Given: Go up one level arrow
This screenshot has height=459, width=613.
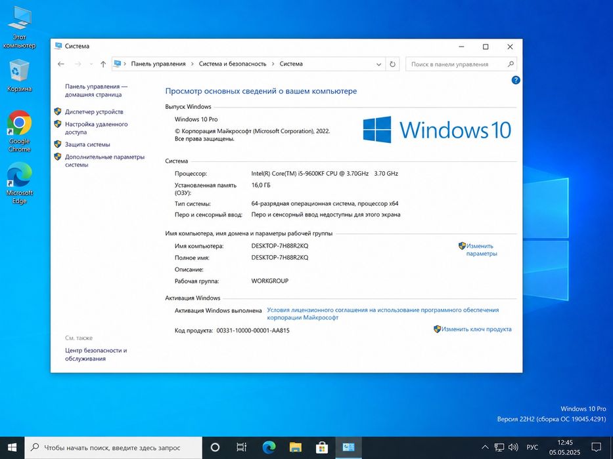Looking at the screenshot, I should coord(102,64).
